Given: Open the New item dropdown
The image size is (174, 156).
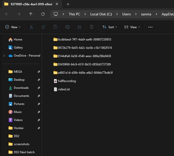Looking at the screenshot, I should [x=13, y=27].
